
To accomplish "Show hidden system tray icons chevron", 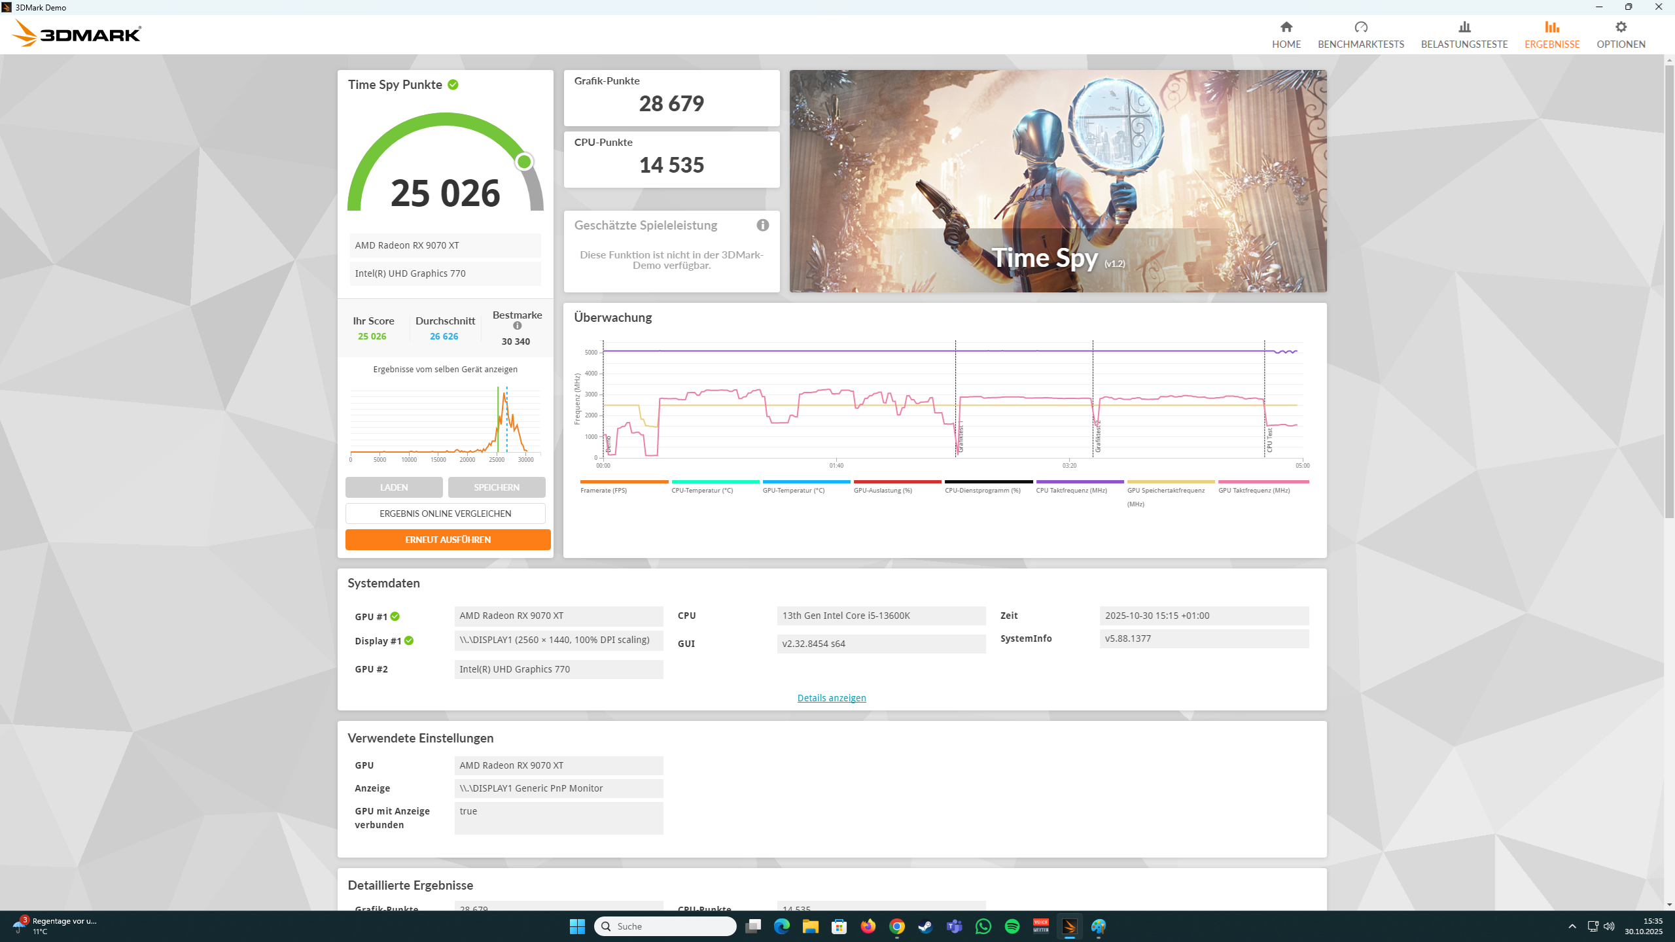I will pyautogui.click(x=1572, y=926).
